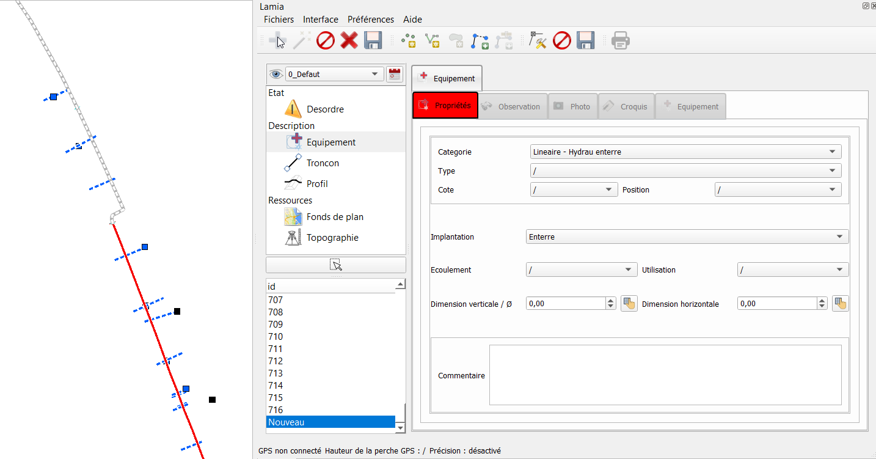
Task: Select the add point feature tool
Action: tap(409, 41)
